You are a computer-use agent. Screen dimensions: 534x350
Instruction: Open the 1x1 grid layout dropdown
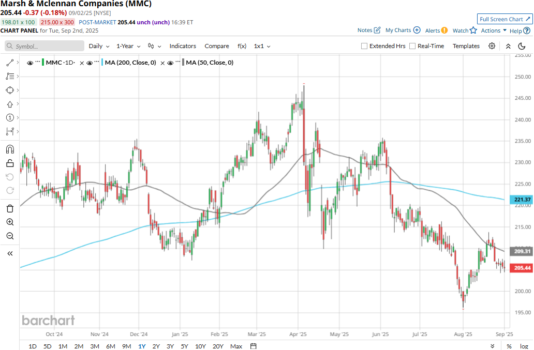coord(262,46)
